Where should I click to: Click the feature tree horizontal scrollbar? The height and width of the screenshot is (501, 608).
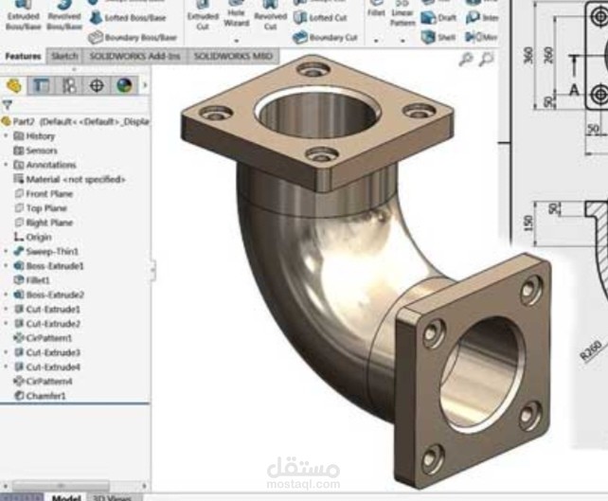point(60,485)
